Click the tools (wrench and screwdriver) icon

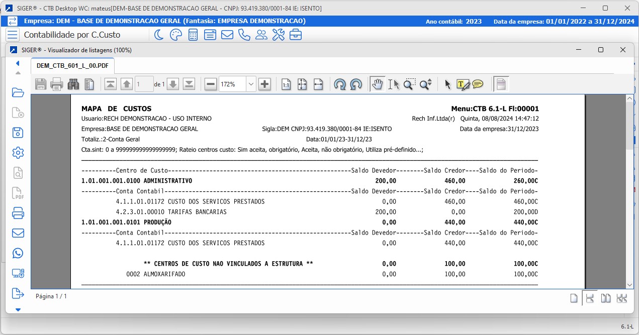click(279, 35)
